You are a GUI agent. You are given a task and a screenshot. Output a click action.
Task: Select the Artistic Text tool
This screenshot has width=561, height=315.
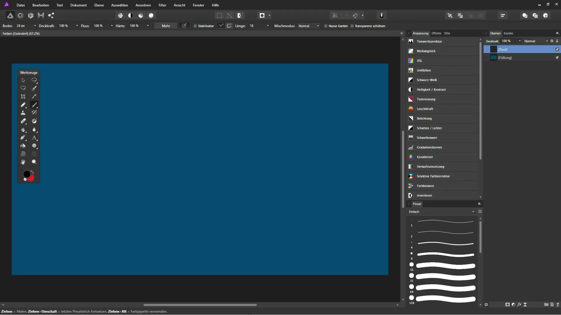point(34,138)
